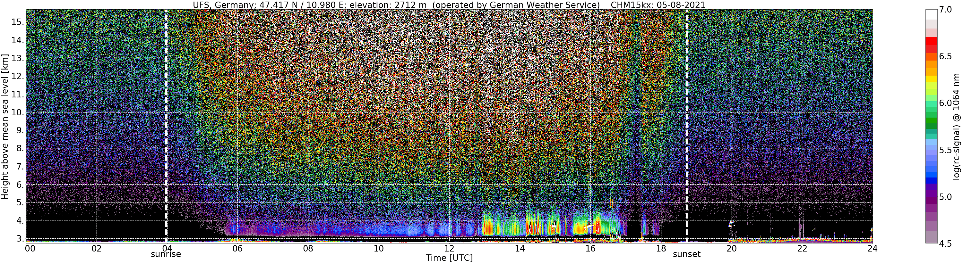
Task: Click the sunrise label below the time axis
Action: pyautogui.click(x=166, y=254)
